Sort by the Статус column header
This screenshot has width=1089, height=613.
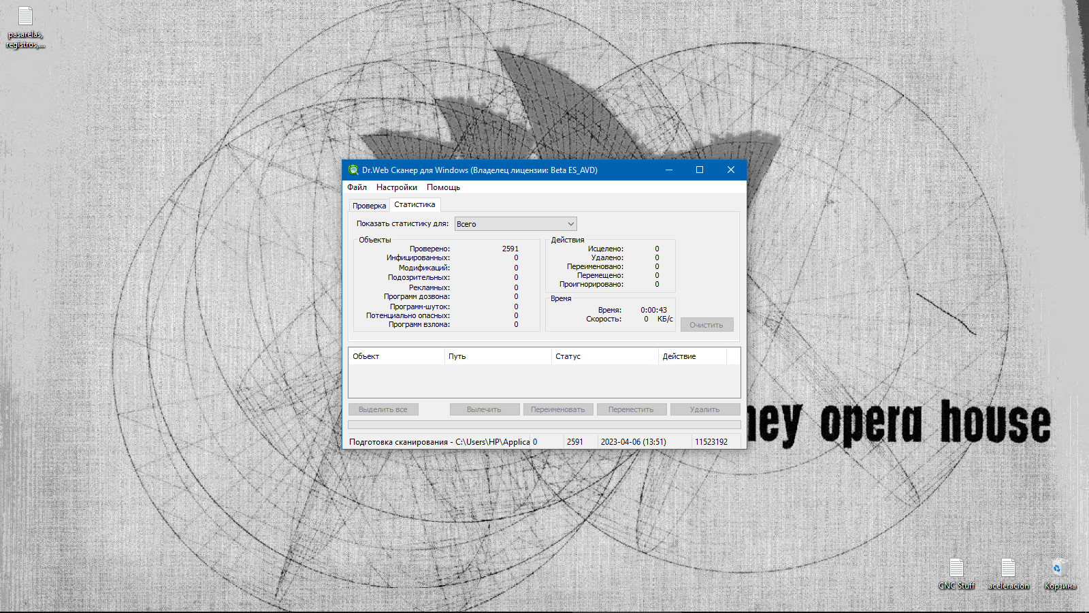pyautogui.click(x=605, y=356)
